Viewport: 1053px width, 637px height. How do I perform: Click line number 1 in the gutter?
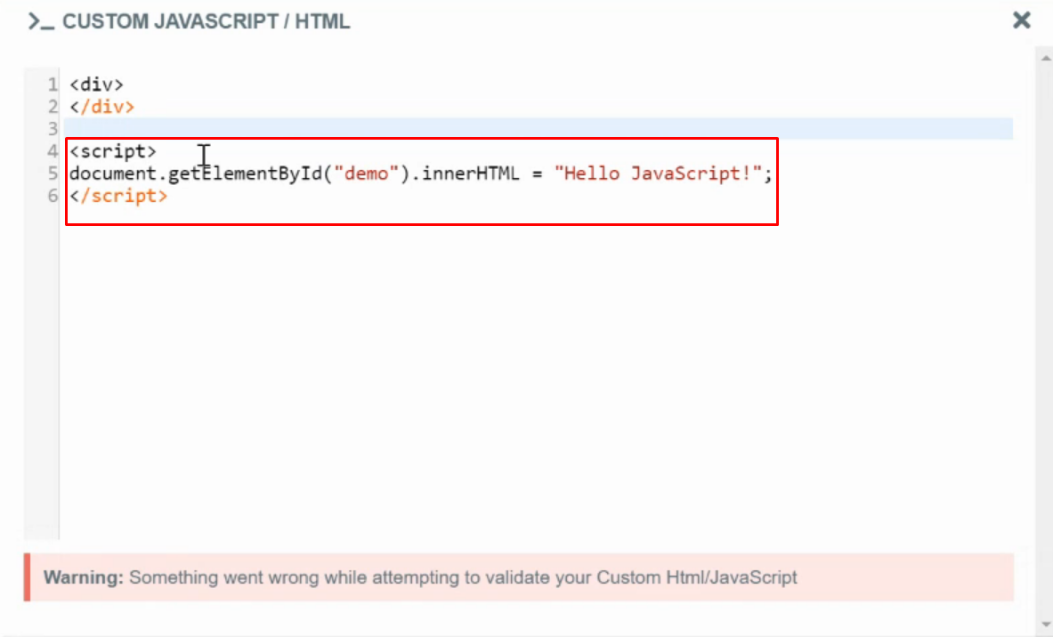(x=53, y=85)
